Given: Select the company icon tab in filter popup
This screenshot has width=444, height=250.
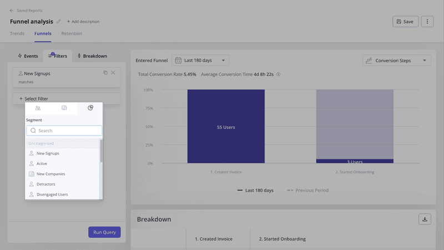Looking at the screenshot, I should (64, 108).
